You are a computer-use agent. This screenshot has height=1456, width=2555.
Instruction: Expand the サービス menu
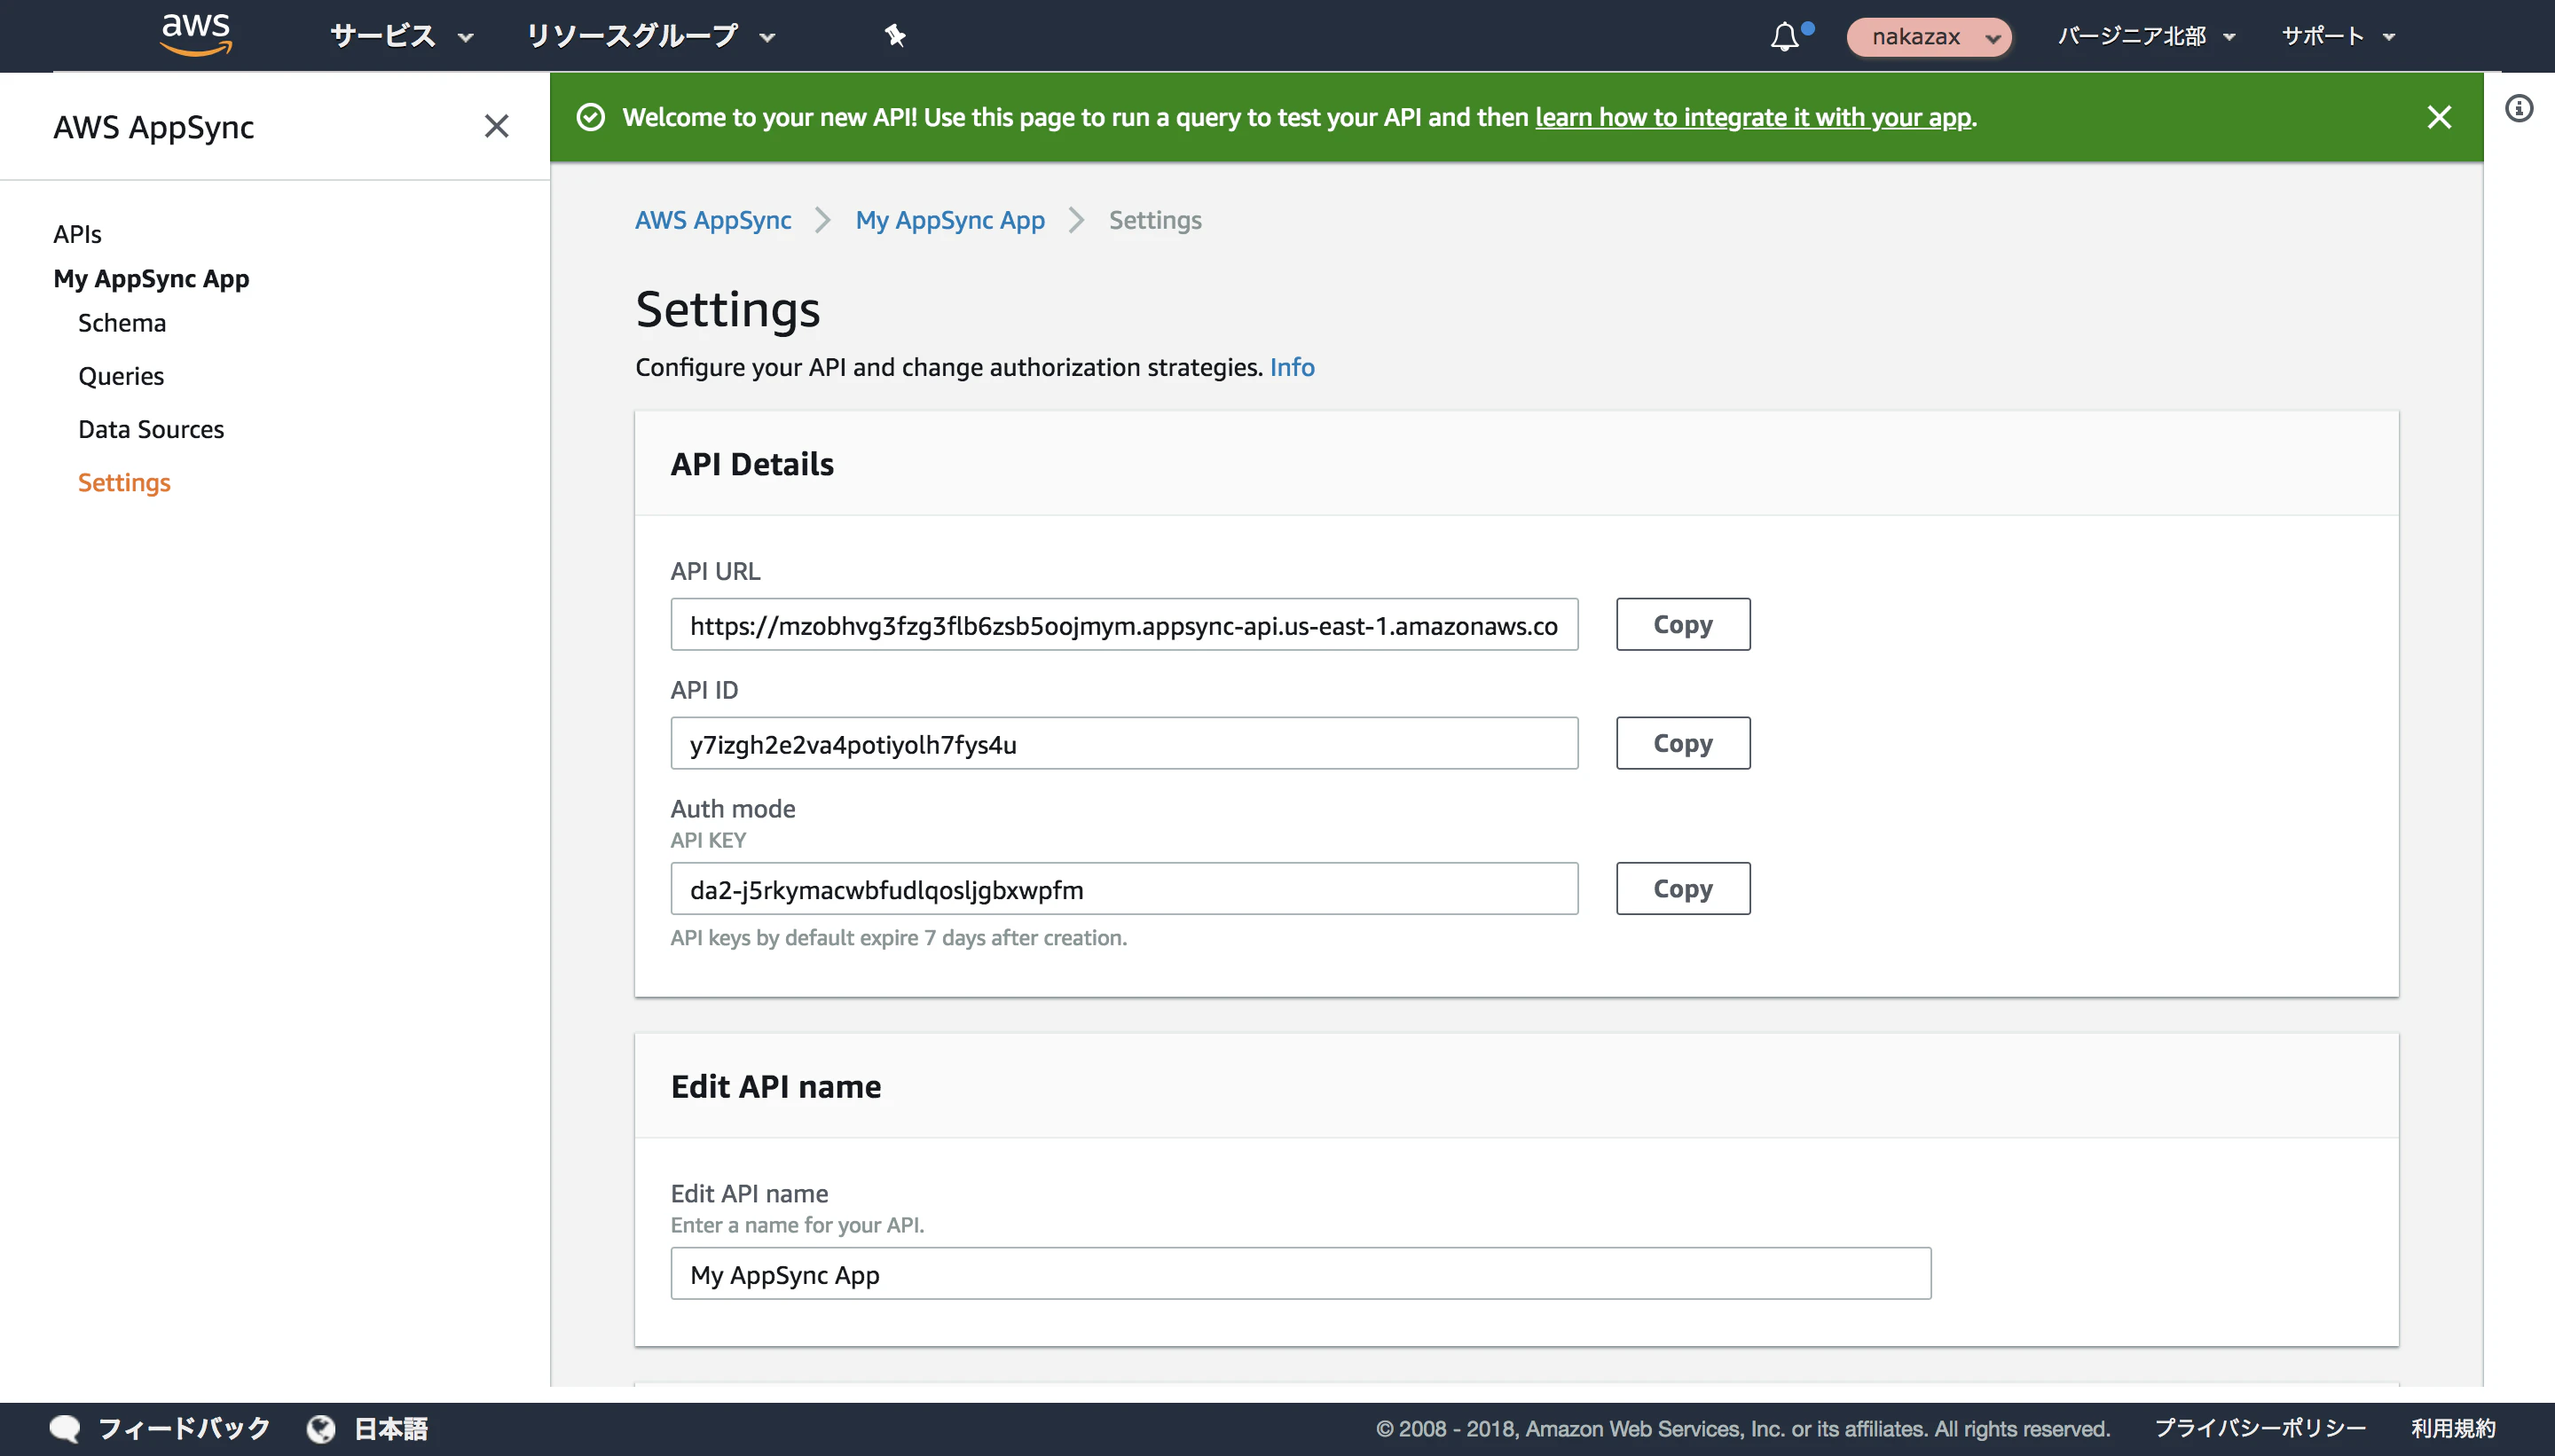coord(401,36)
